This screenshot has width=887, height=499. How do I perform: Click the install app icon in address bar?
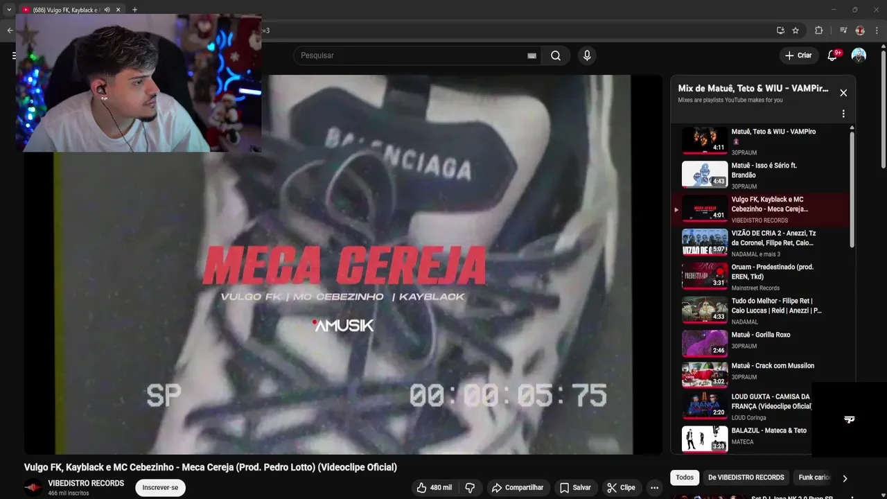[780, 30]
